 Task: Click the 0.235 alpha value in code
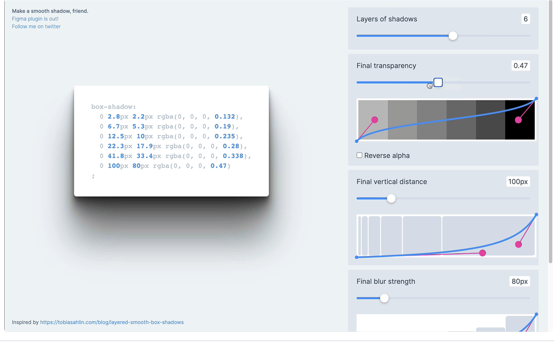[x=225, y=136]
